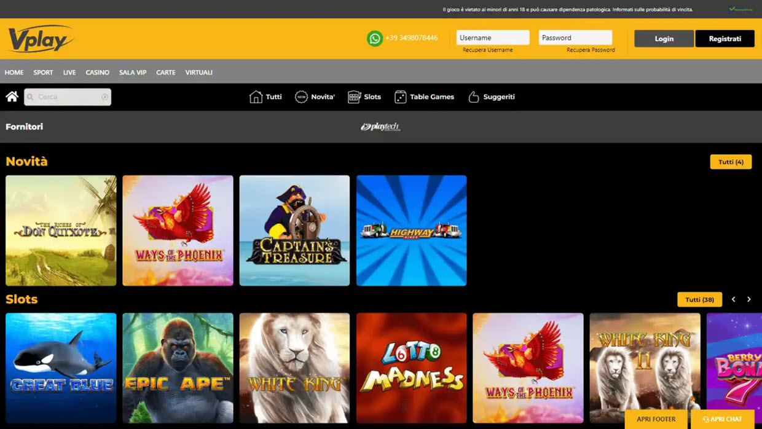Click the Suggeriti thumbs-up icon
The image size is (762, 429).
click(x=473, y=96)
